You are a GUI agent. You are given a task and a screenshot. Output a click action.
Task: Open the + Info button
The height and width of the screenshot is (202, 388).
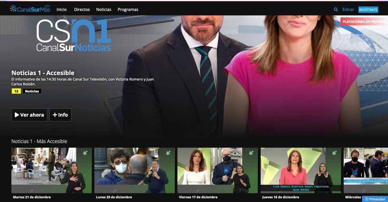[61, 115]
